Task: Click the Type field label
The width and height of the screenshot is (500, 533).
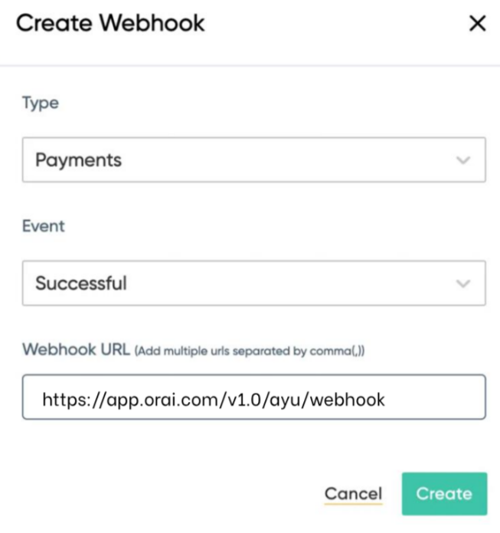Action: pos(41,104)
